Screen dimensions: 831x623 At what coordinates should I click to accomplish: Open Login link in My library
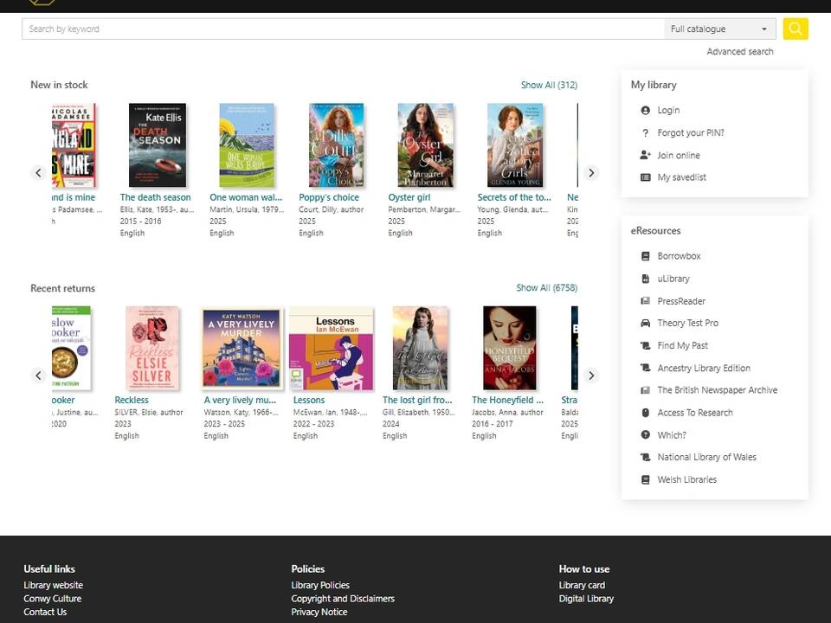tap(668, 110)
